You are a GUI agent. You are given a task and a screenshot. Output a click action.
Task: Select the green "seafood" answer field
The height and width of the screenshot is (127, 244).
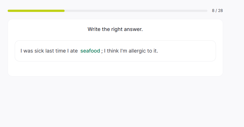(90, 51)
